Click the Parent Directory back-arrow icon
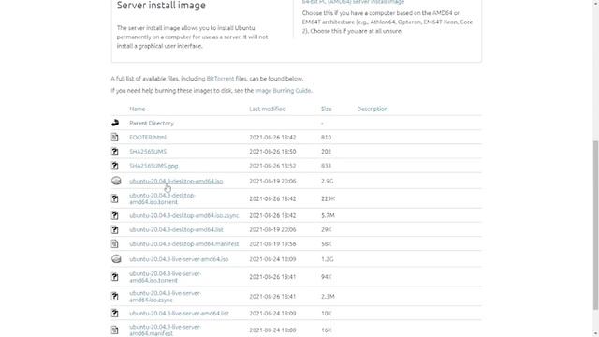Viewport: 599px width, 337px height. coord(115,123)
